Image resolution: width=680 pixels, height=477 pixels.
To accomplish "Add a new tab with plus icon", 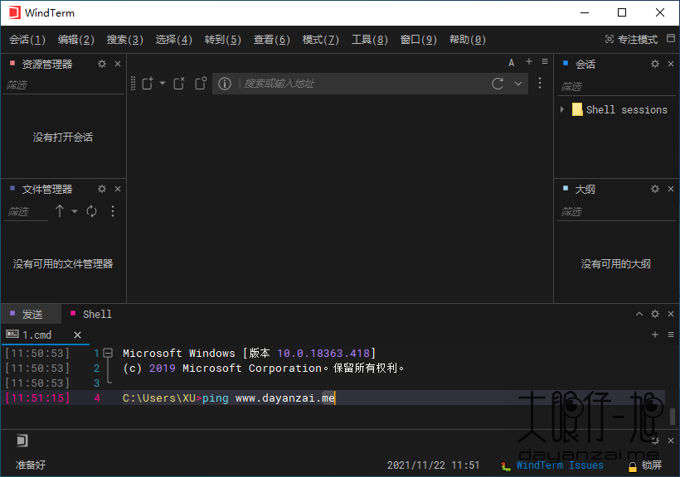I will coord(529,61).
